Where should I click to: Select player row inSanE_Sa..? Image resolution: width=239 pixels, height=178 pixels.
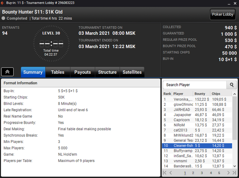(197, 156)
